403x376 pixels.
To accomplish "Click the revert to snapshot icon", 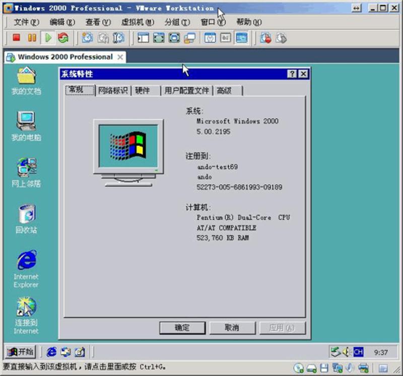I will (103, 38).
